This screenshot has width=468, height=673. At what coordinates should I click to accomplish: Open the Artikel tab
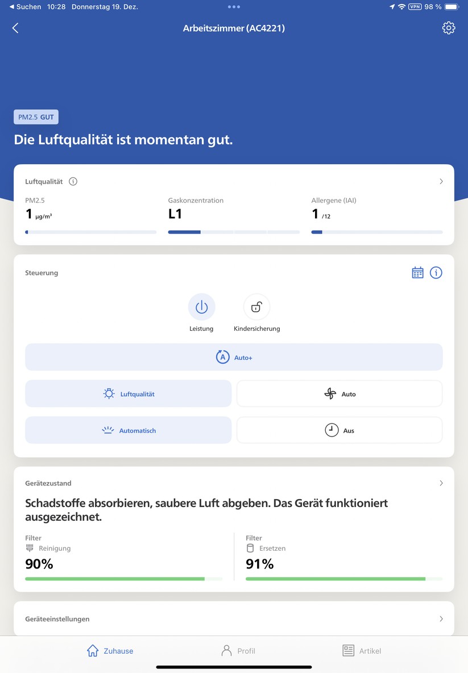362,650
